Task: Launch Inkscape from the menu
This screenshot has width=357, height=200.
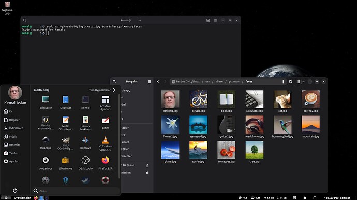Action: pyautogui.click(x=46, y=143)
